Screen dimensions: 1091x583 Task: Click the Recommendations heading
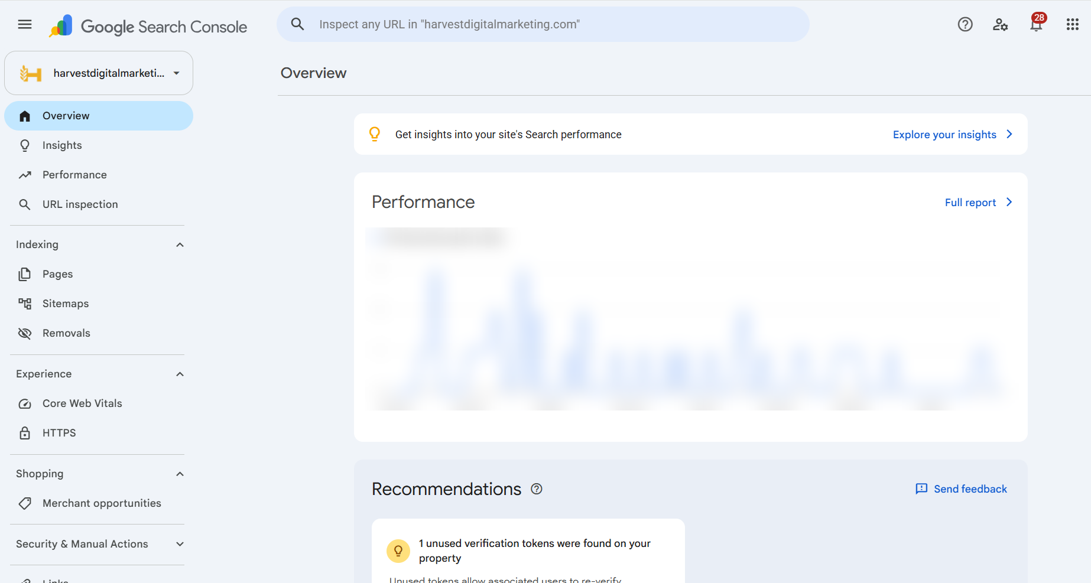[447, 489]
